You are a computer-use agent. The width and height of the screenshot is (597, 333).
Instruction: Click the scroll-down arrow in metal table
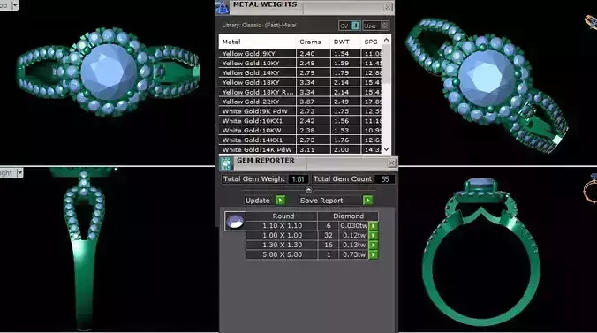coord(387,149)
